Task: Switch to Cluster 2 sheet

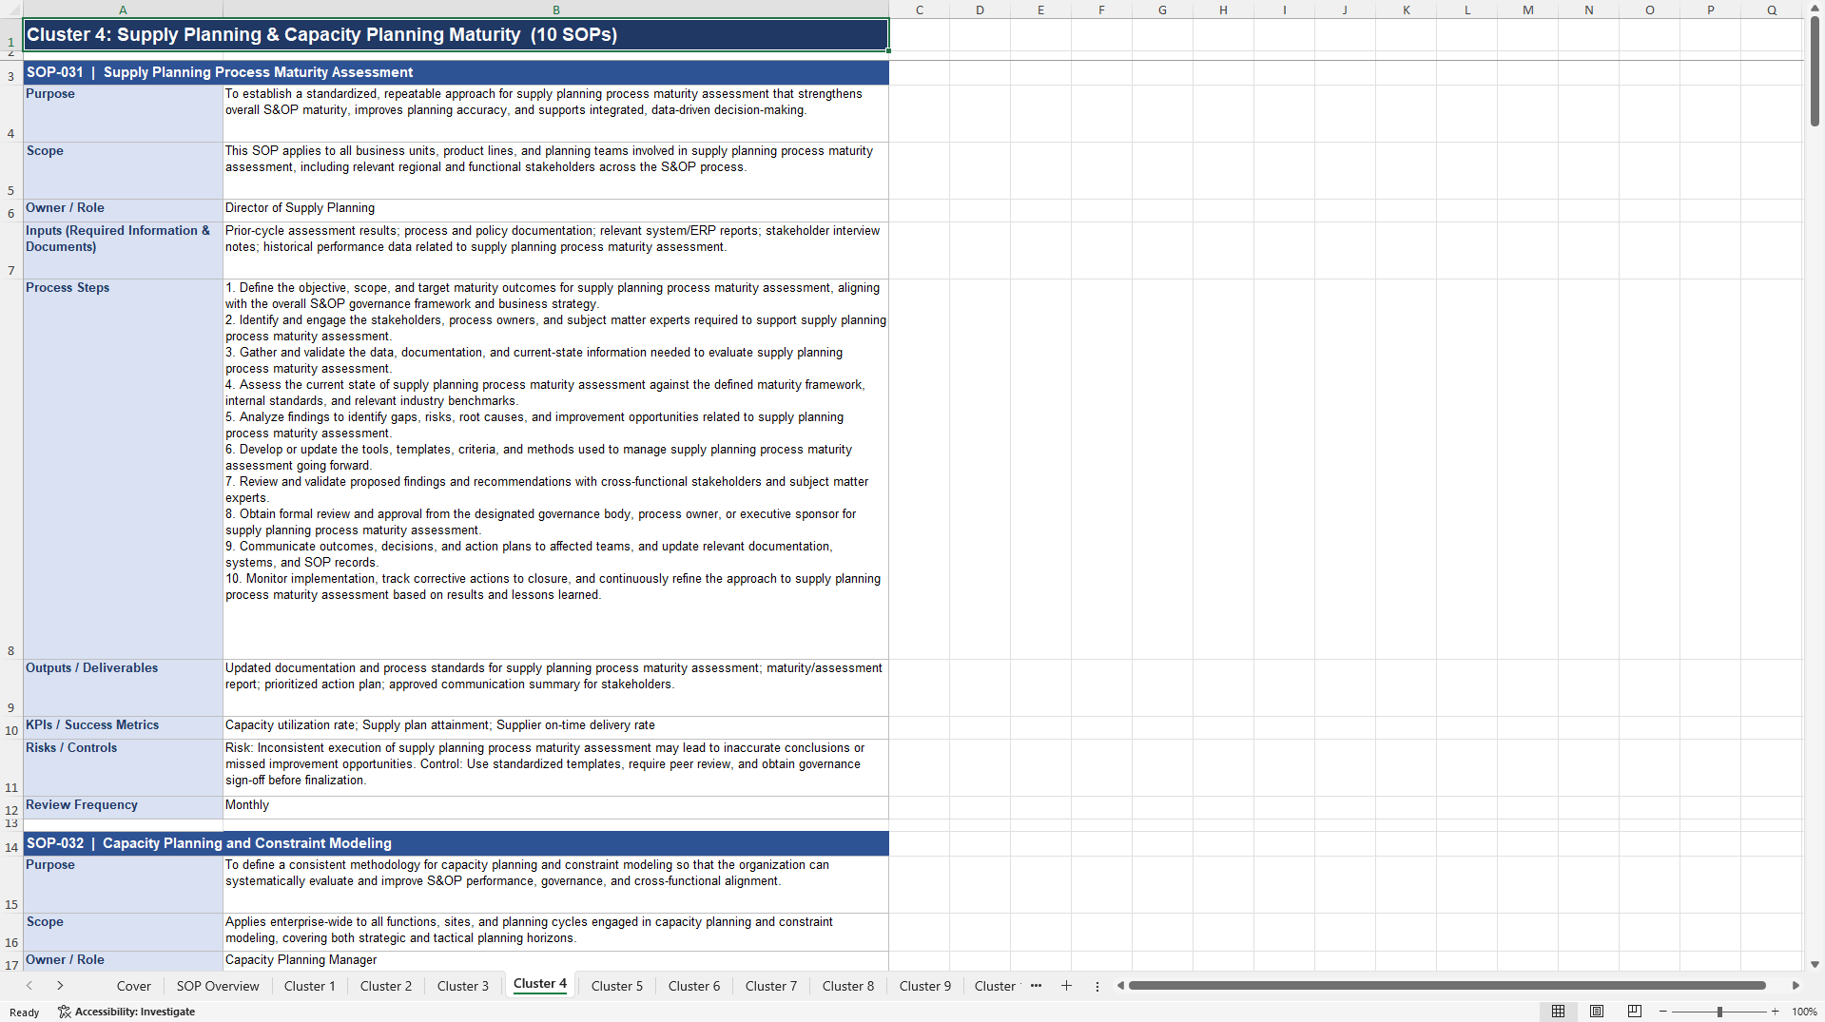Action: (x=386, y=986)
